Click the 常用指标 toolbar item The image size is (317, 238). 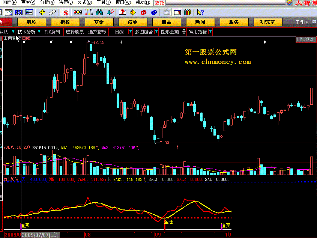click(198, 32)
